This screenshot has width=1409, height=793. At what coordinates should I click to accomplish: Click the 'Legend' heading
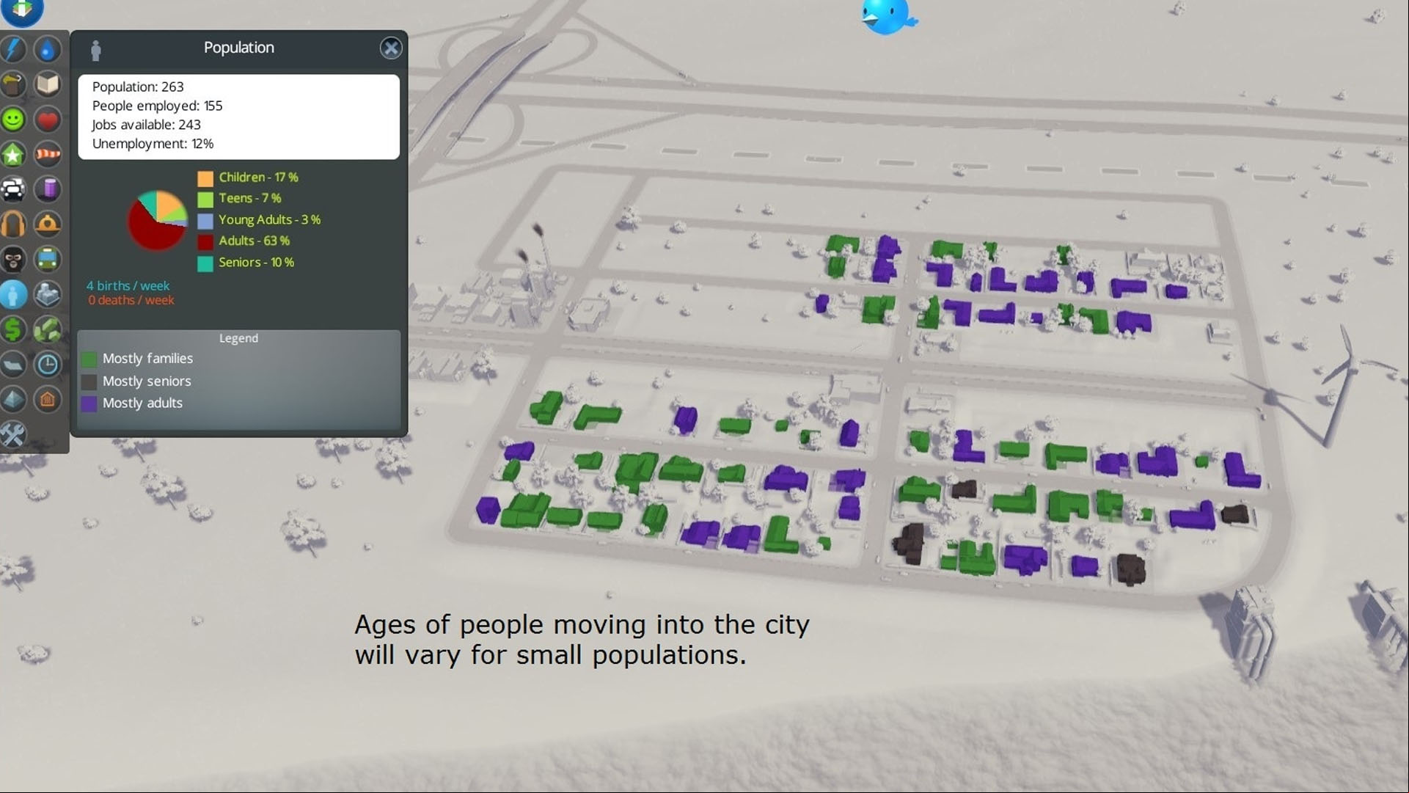238,338
